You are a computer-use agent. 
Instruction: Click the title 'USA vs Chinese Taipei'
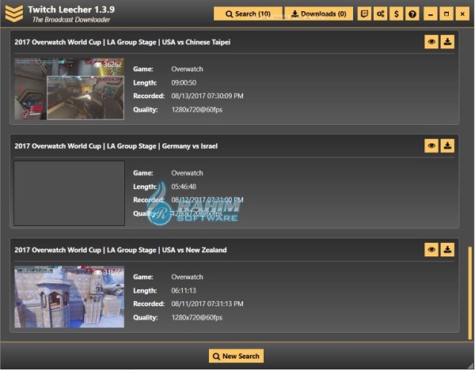(196, 42)
